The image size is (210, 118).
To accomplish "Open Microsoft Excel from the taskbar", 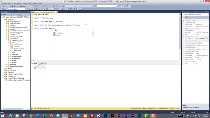I will tap(45, 116).
